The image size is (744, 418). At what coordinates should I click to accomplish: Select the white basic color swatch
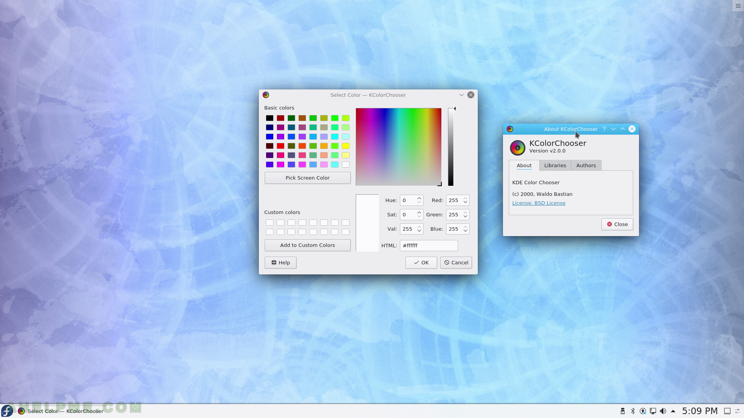[346, 164]
